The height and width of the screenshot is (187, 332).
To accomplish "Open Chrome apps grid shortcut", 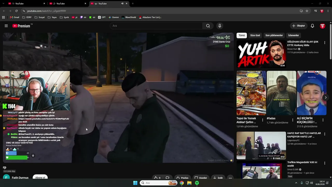I will click(3, 17).
